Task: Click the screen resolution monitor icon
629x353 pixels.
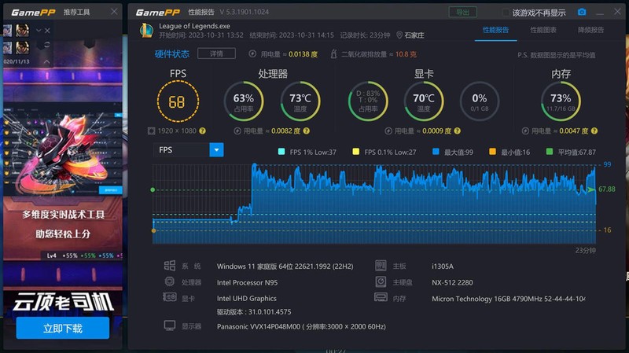Action: click(151, 131)
